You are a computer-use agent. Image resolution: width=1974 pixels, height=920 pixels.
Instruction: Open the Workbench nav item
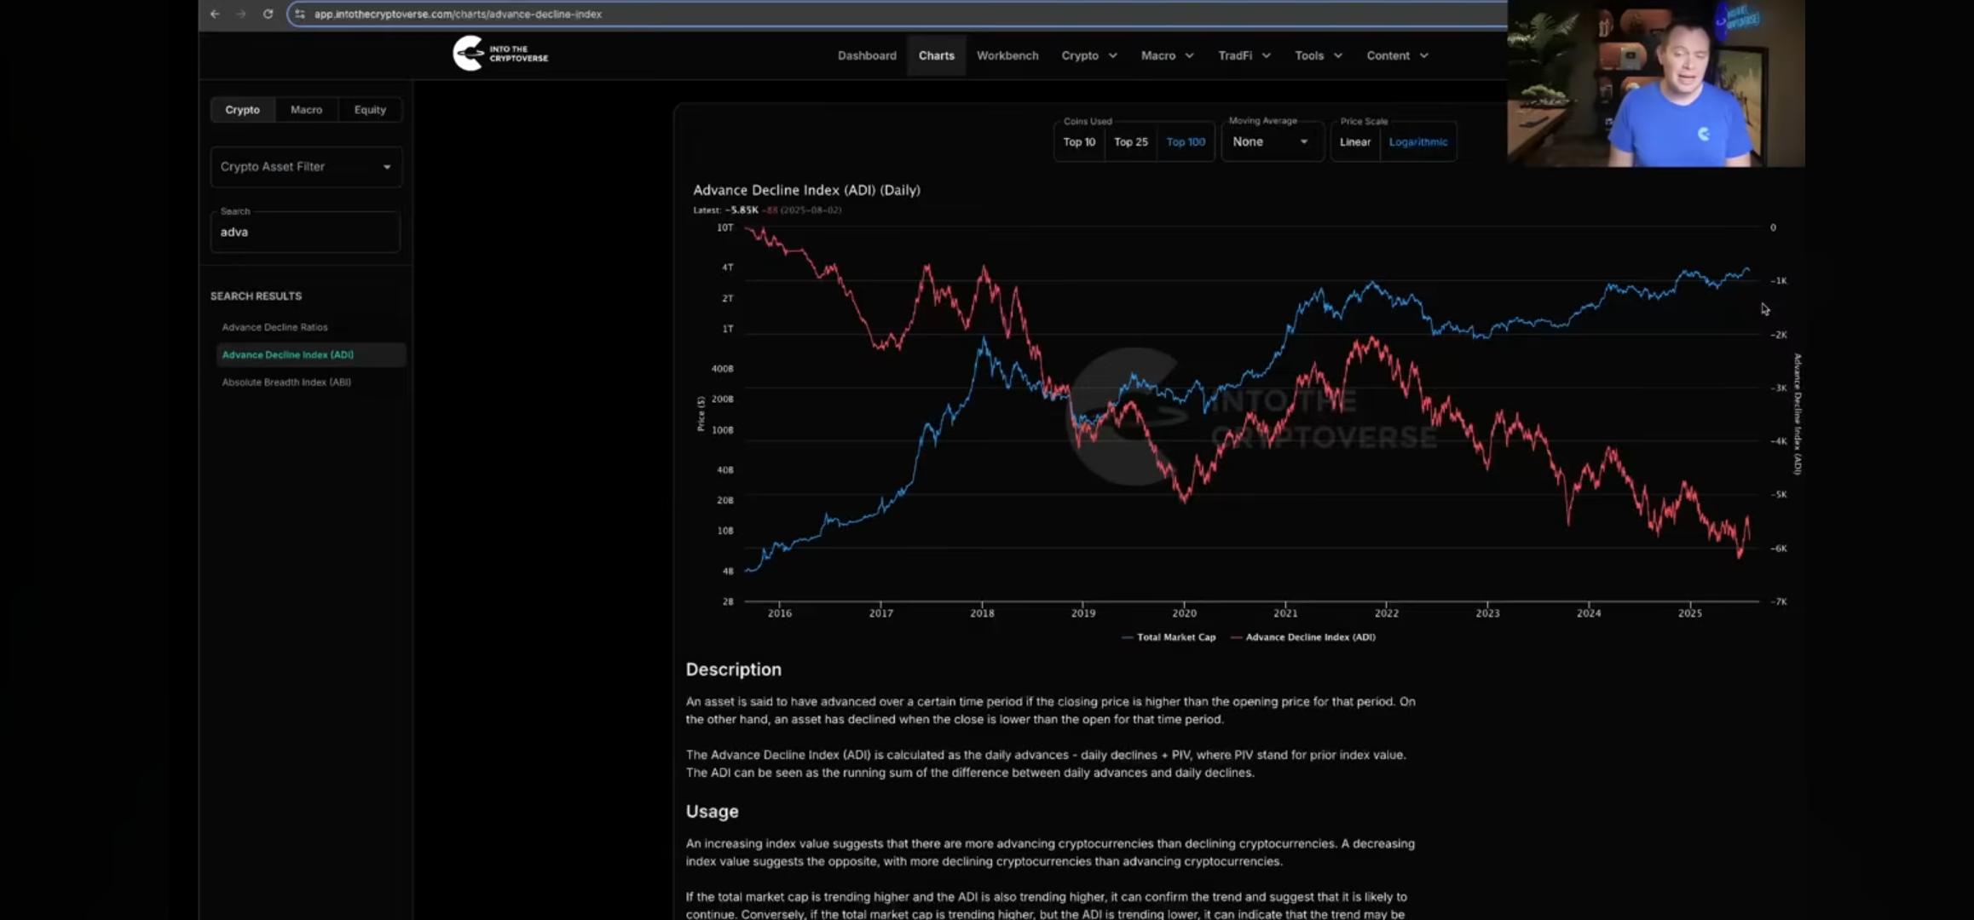click(1007, 55)
